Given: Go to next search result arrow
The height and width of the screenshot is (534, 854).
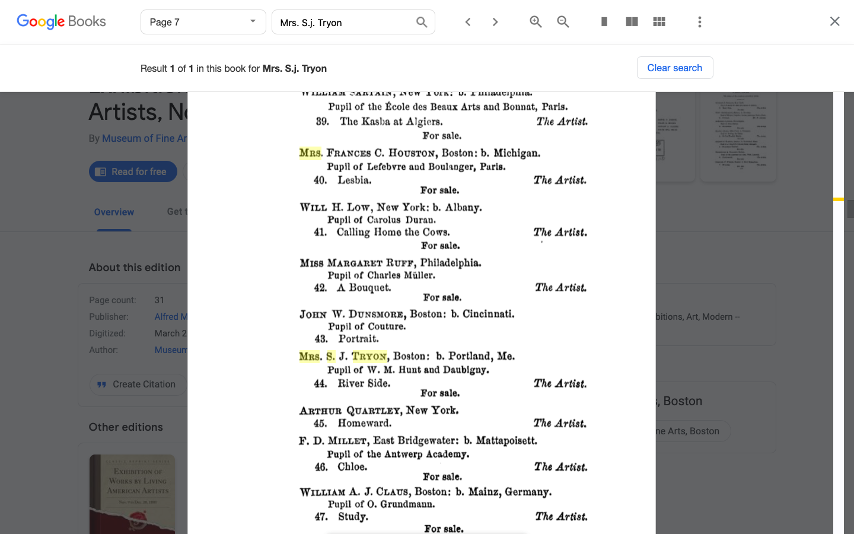Looking at the screenshot, I should (495, 22).
